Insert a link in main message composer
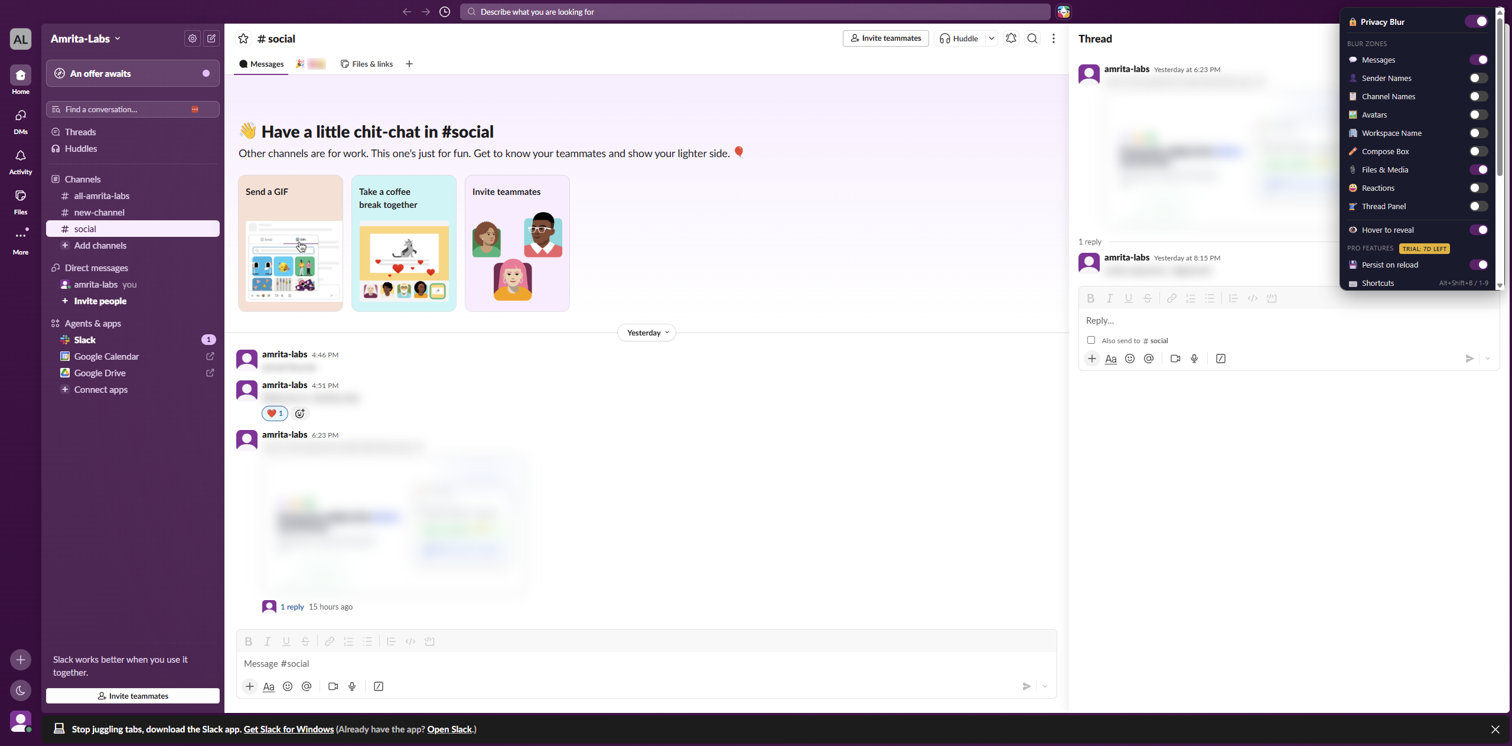The image size is (1512, 746). [x=330, y=641]
